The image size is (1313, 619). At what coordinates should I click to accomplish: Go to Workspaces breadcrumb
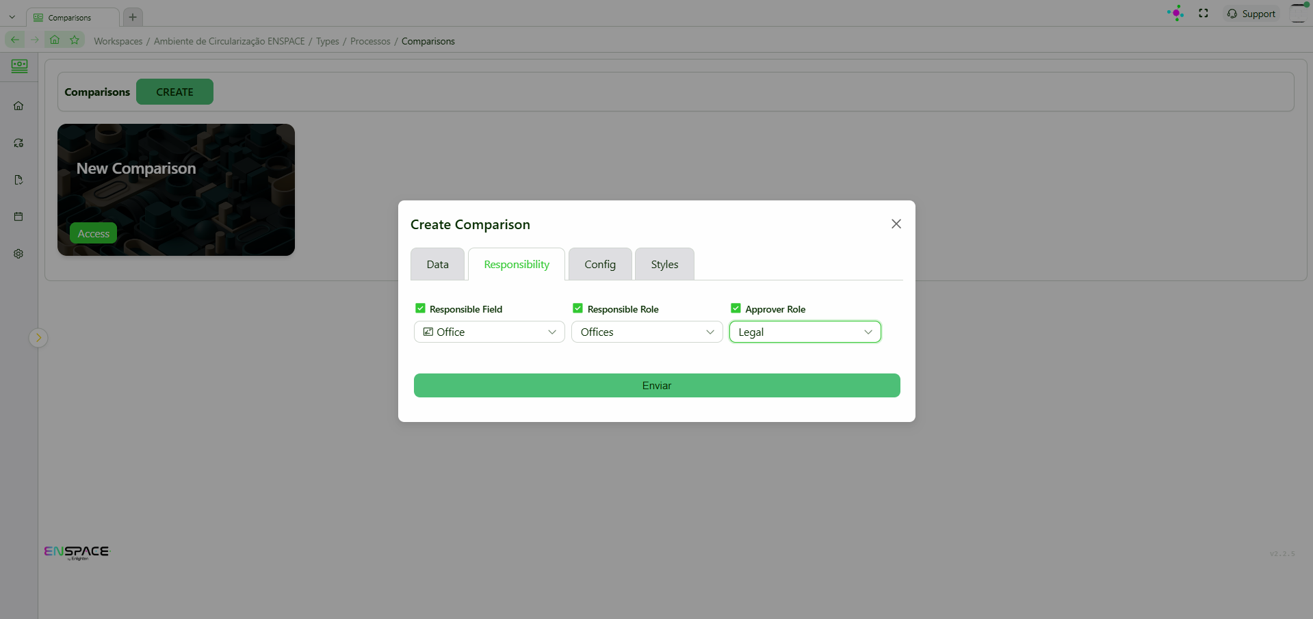coord(118,41)
